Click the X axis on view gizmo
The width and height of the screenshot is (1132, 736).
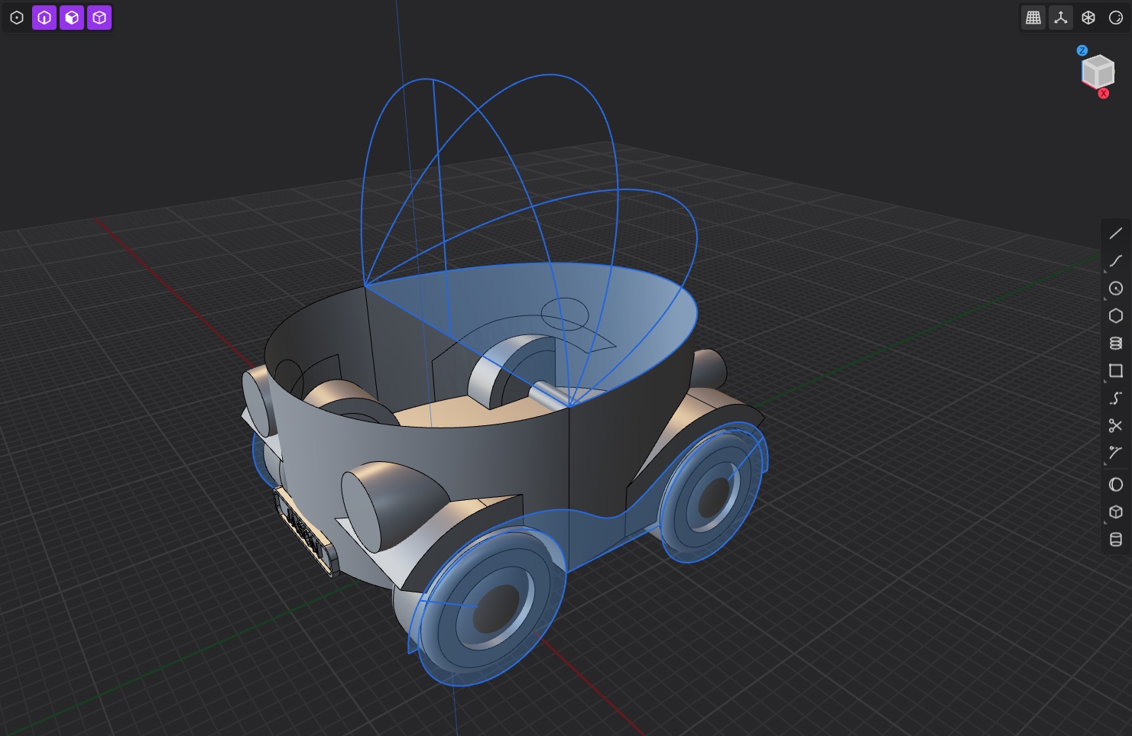1104,93
